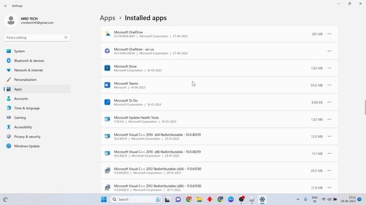Open options for Visual C++ 2010 x64 Redistributable
The width and height of the screenshot is (366, 205).
(x=329, y=137)
